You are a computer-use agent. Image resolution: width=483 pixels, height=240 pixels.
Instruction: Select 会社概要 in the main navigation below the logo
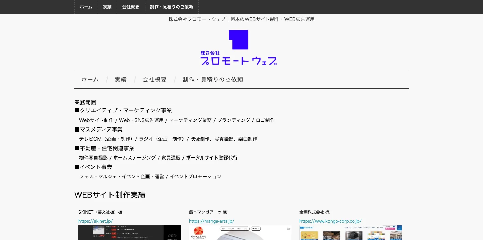point(155,80)
